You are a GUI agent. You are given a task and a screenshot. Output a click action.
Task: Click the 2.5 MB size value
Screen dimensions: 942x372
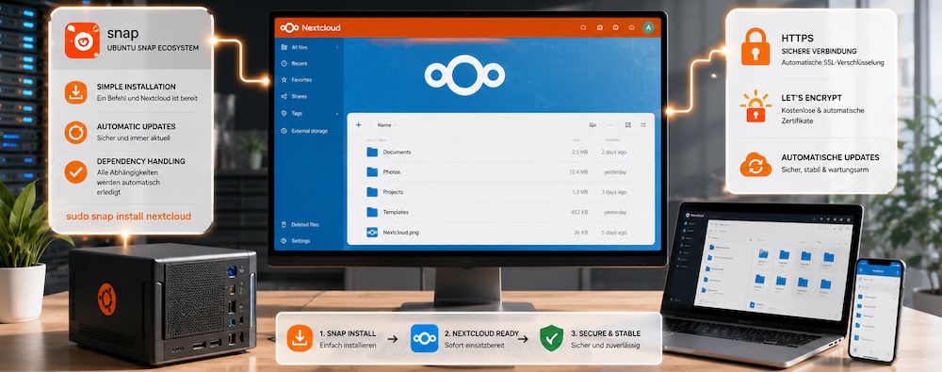tap(579, 152)
